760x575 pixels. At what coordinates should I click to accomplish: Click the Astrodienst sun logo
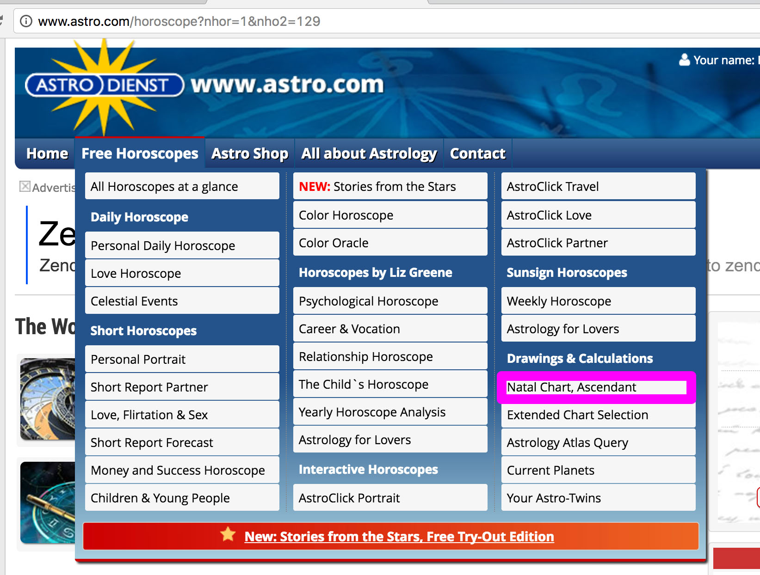point(105,86)
